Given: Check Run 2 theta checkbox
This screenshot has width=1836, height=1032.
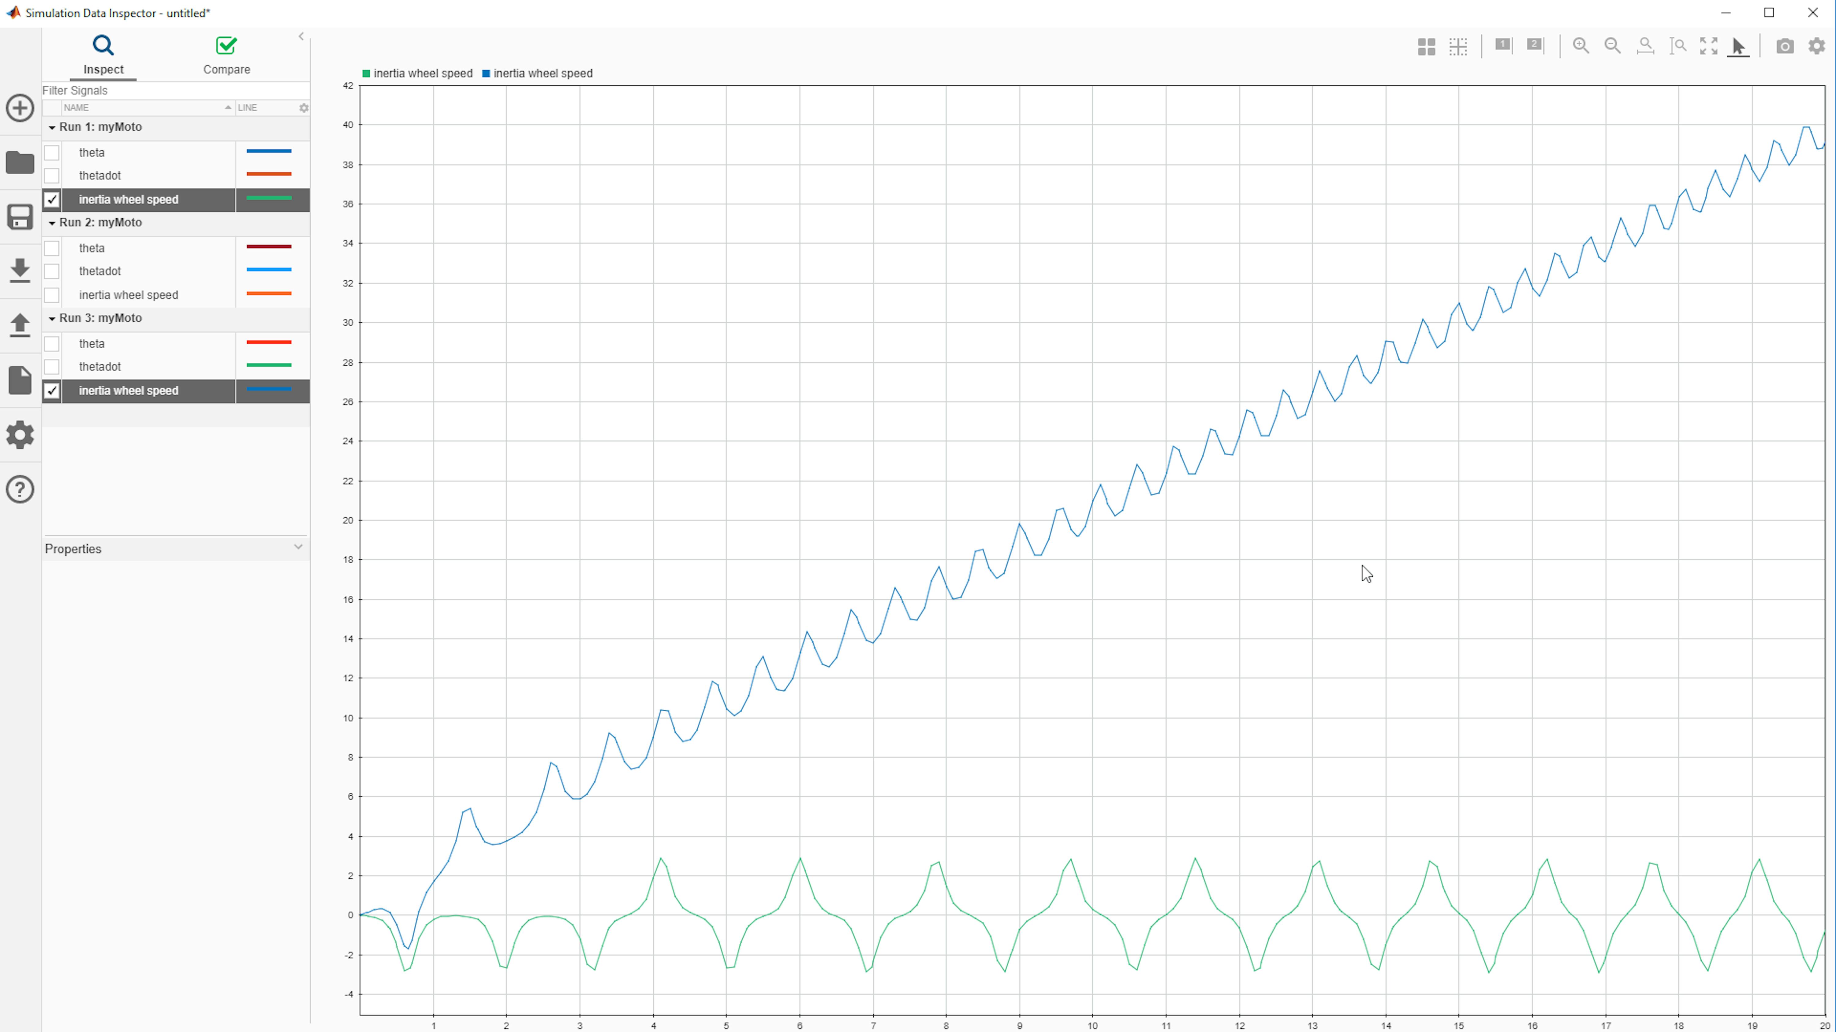Looking at the screenshot, I should [x=52, y=248].
